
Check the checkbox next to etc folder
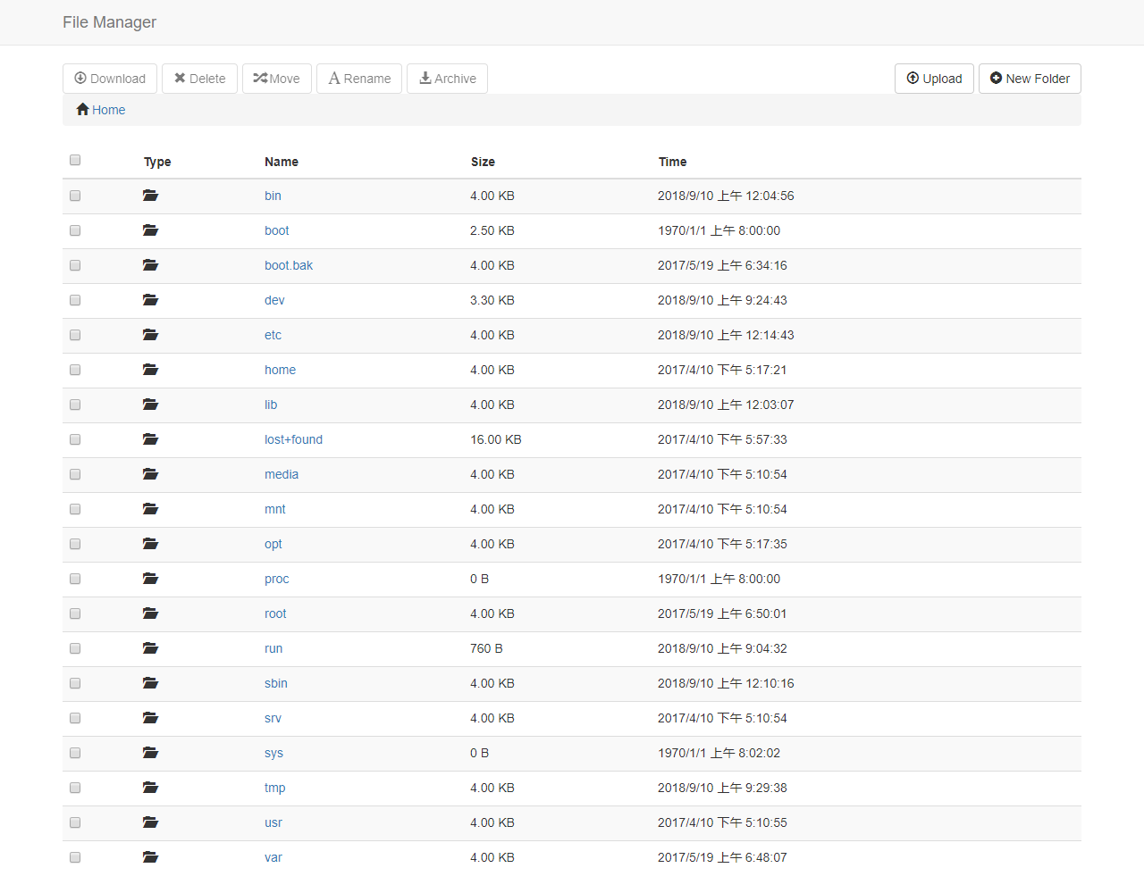[x=75, y=335]
